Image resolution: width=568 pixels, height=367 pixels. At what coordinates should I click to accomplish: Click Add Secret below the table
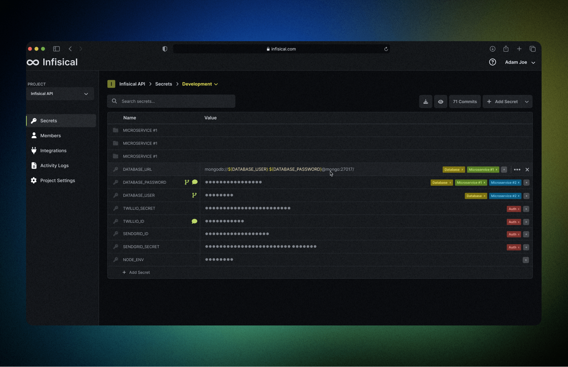coord(136,272)
